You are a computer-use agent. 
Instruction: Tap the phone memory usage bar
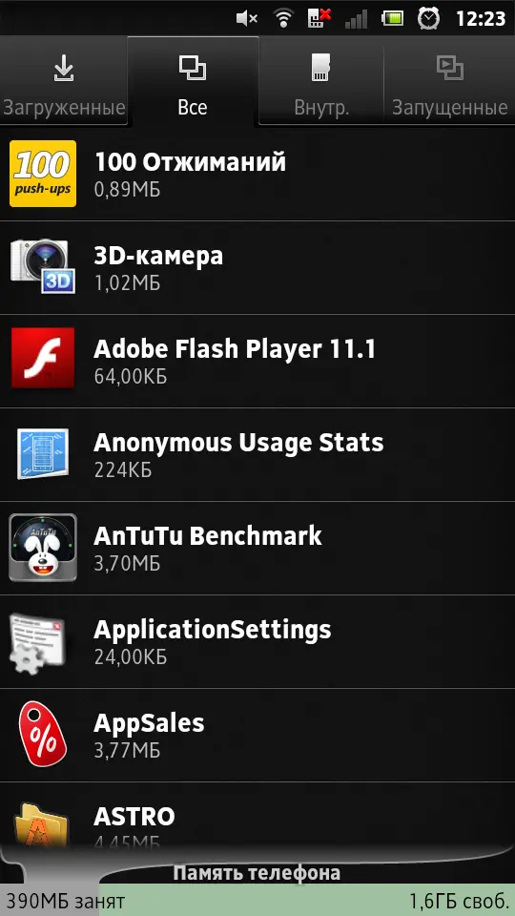point(257,900)
